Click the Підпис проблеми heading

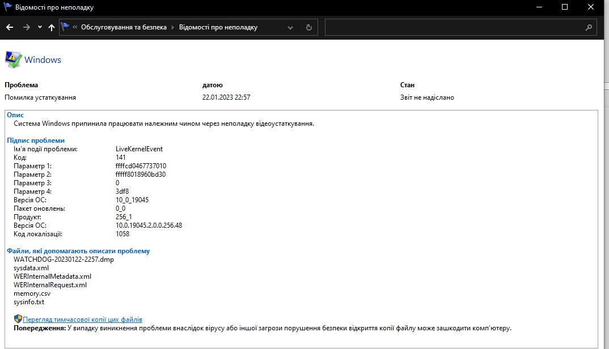tap(36, 141)
